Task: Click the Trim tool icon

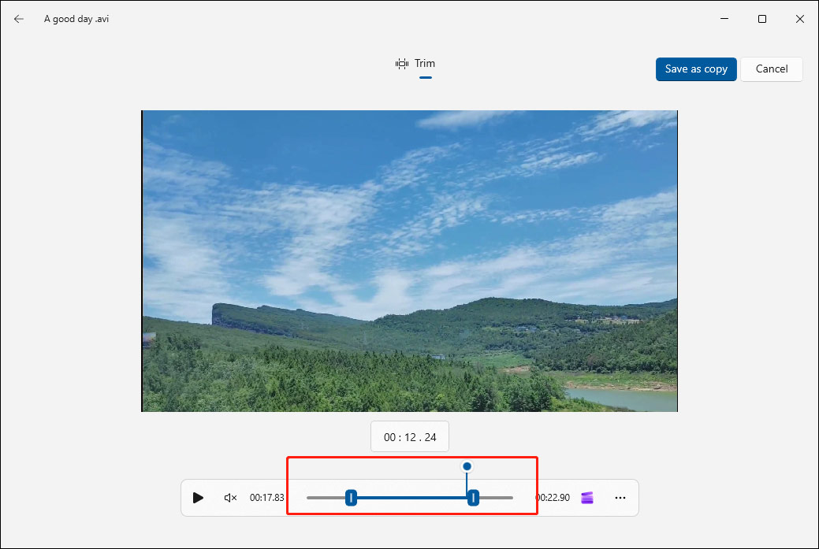Action: (x=402, y=63)
